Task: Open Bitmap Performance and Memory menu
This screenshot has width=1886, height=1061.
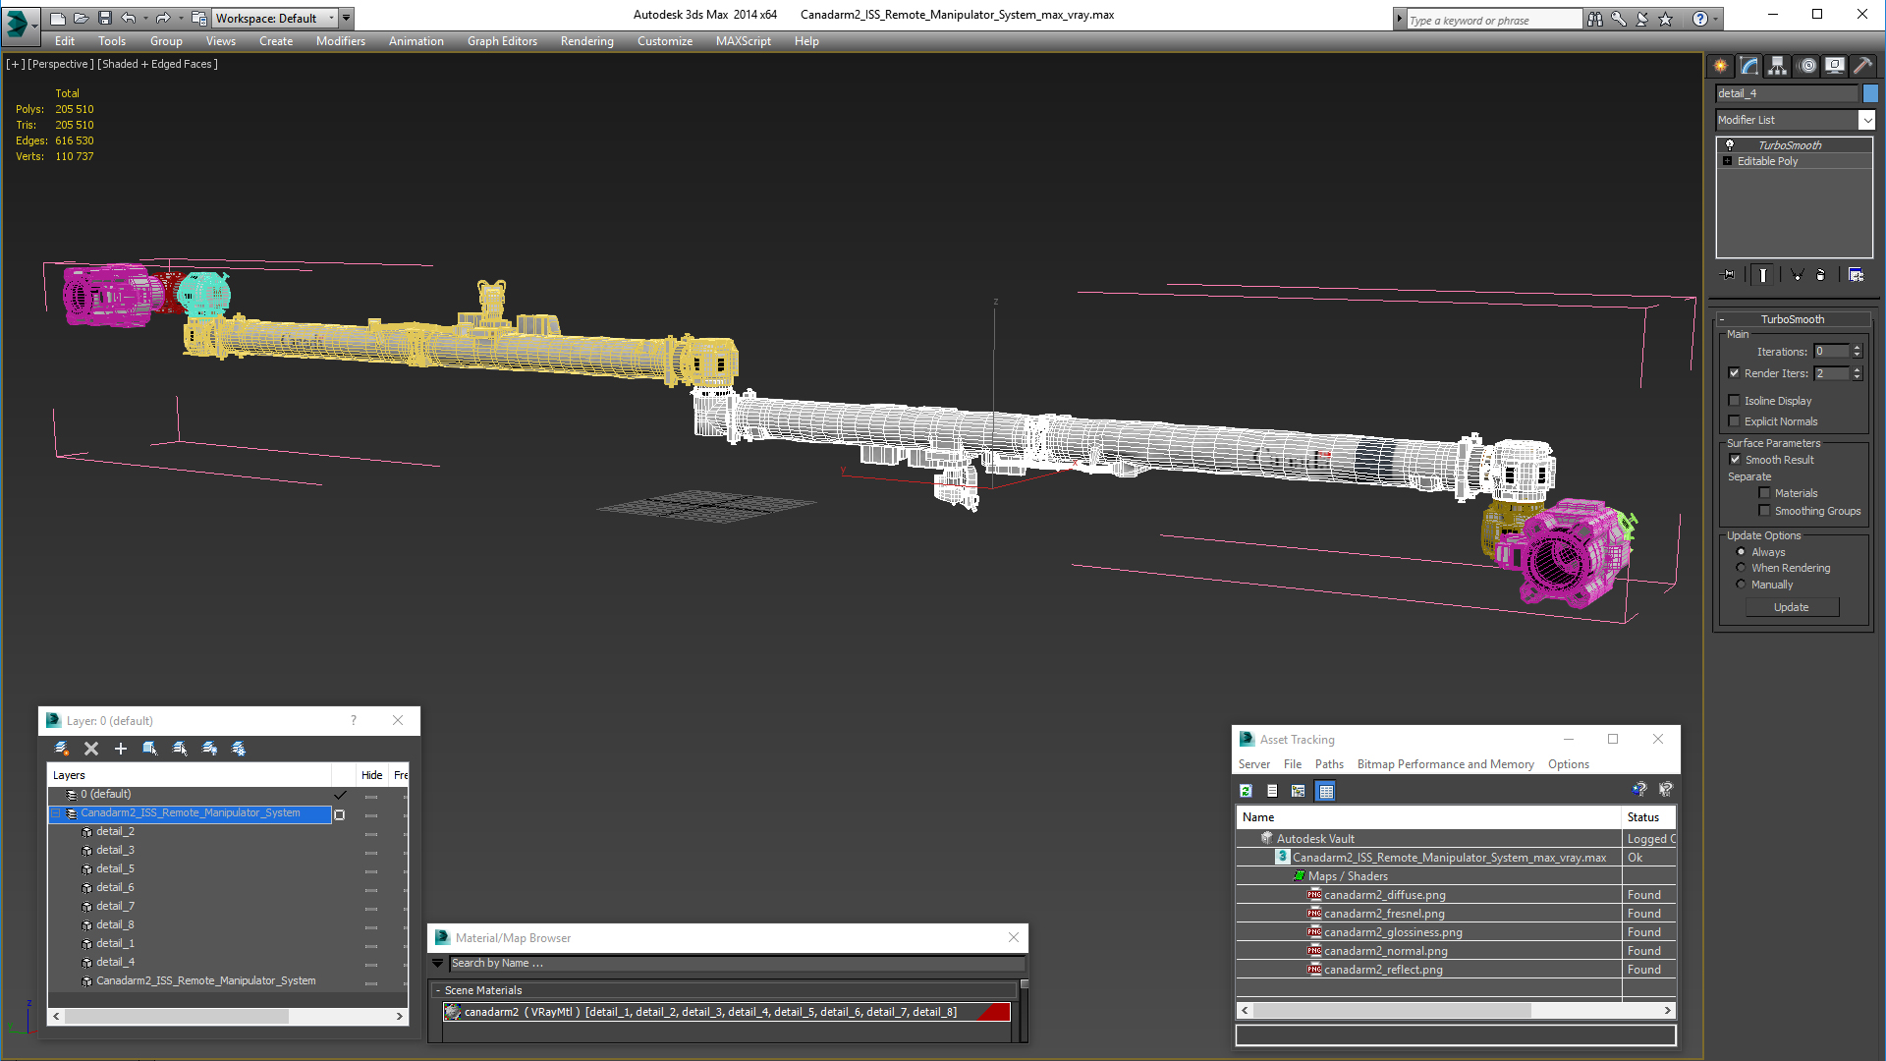Action: coord(1445,764)
